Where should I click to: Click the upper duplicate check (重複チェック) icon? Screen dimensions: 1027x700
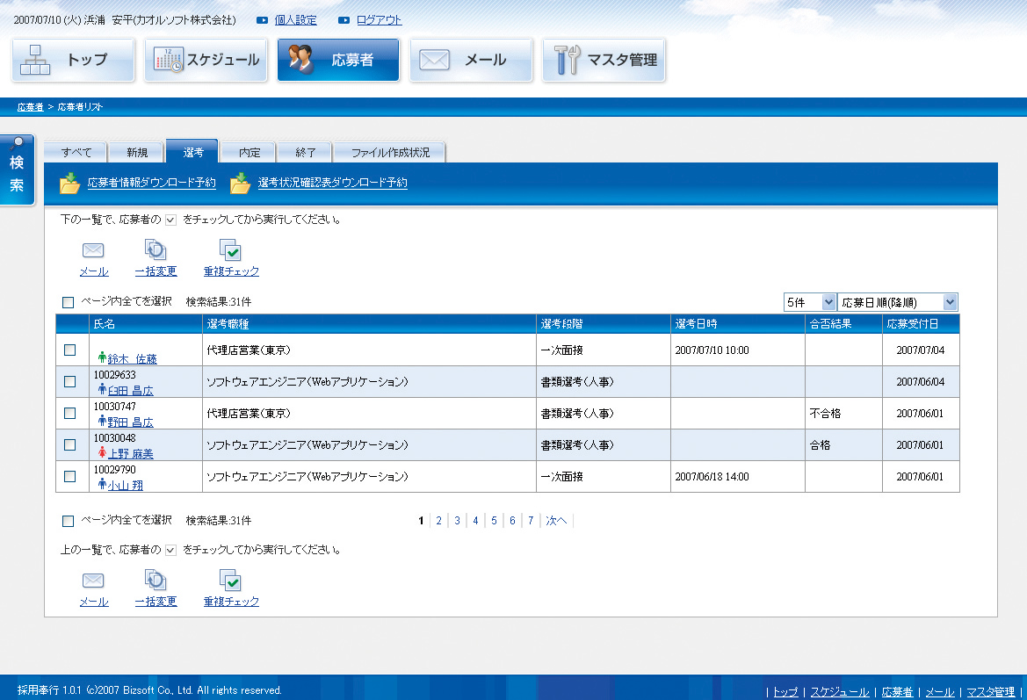[230, 251]
